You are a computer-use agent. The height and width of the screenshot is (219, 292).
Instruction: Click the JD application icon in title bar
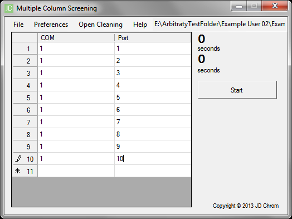click(9, 8)
